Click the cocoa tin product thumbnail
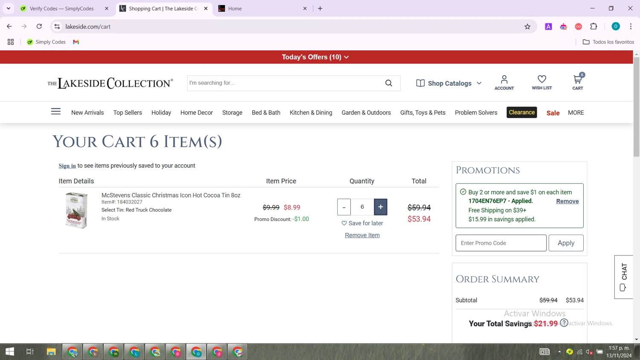 76,210
